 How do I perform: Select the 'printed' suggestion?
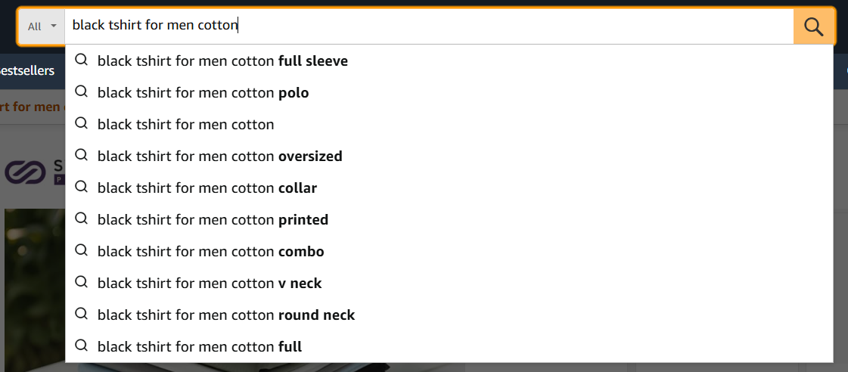(449, 220)
